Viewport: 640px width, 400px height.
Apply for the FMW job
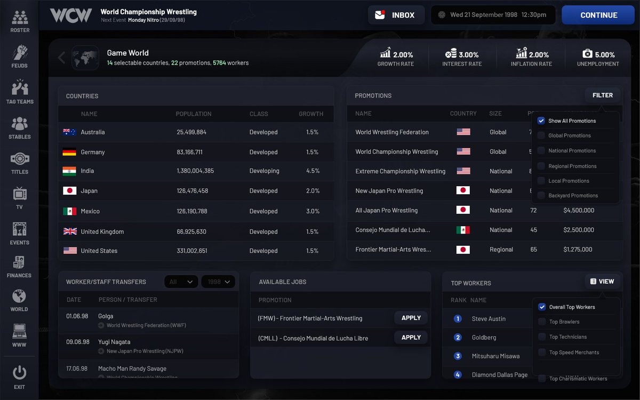[411, 318]
